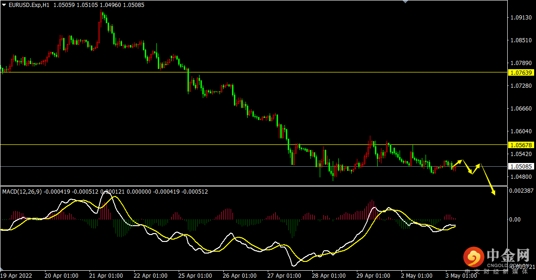Image resolution: width=536 pixels, height=280 pixels.
Task: Select the yellow horizontal line at 1.05678
Action: pyautogui.click(x=254, y=144)
